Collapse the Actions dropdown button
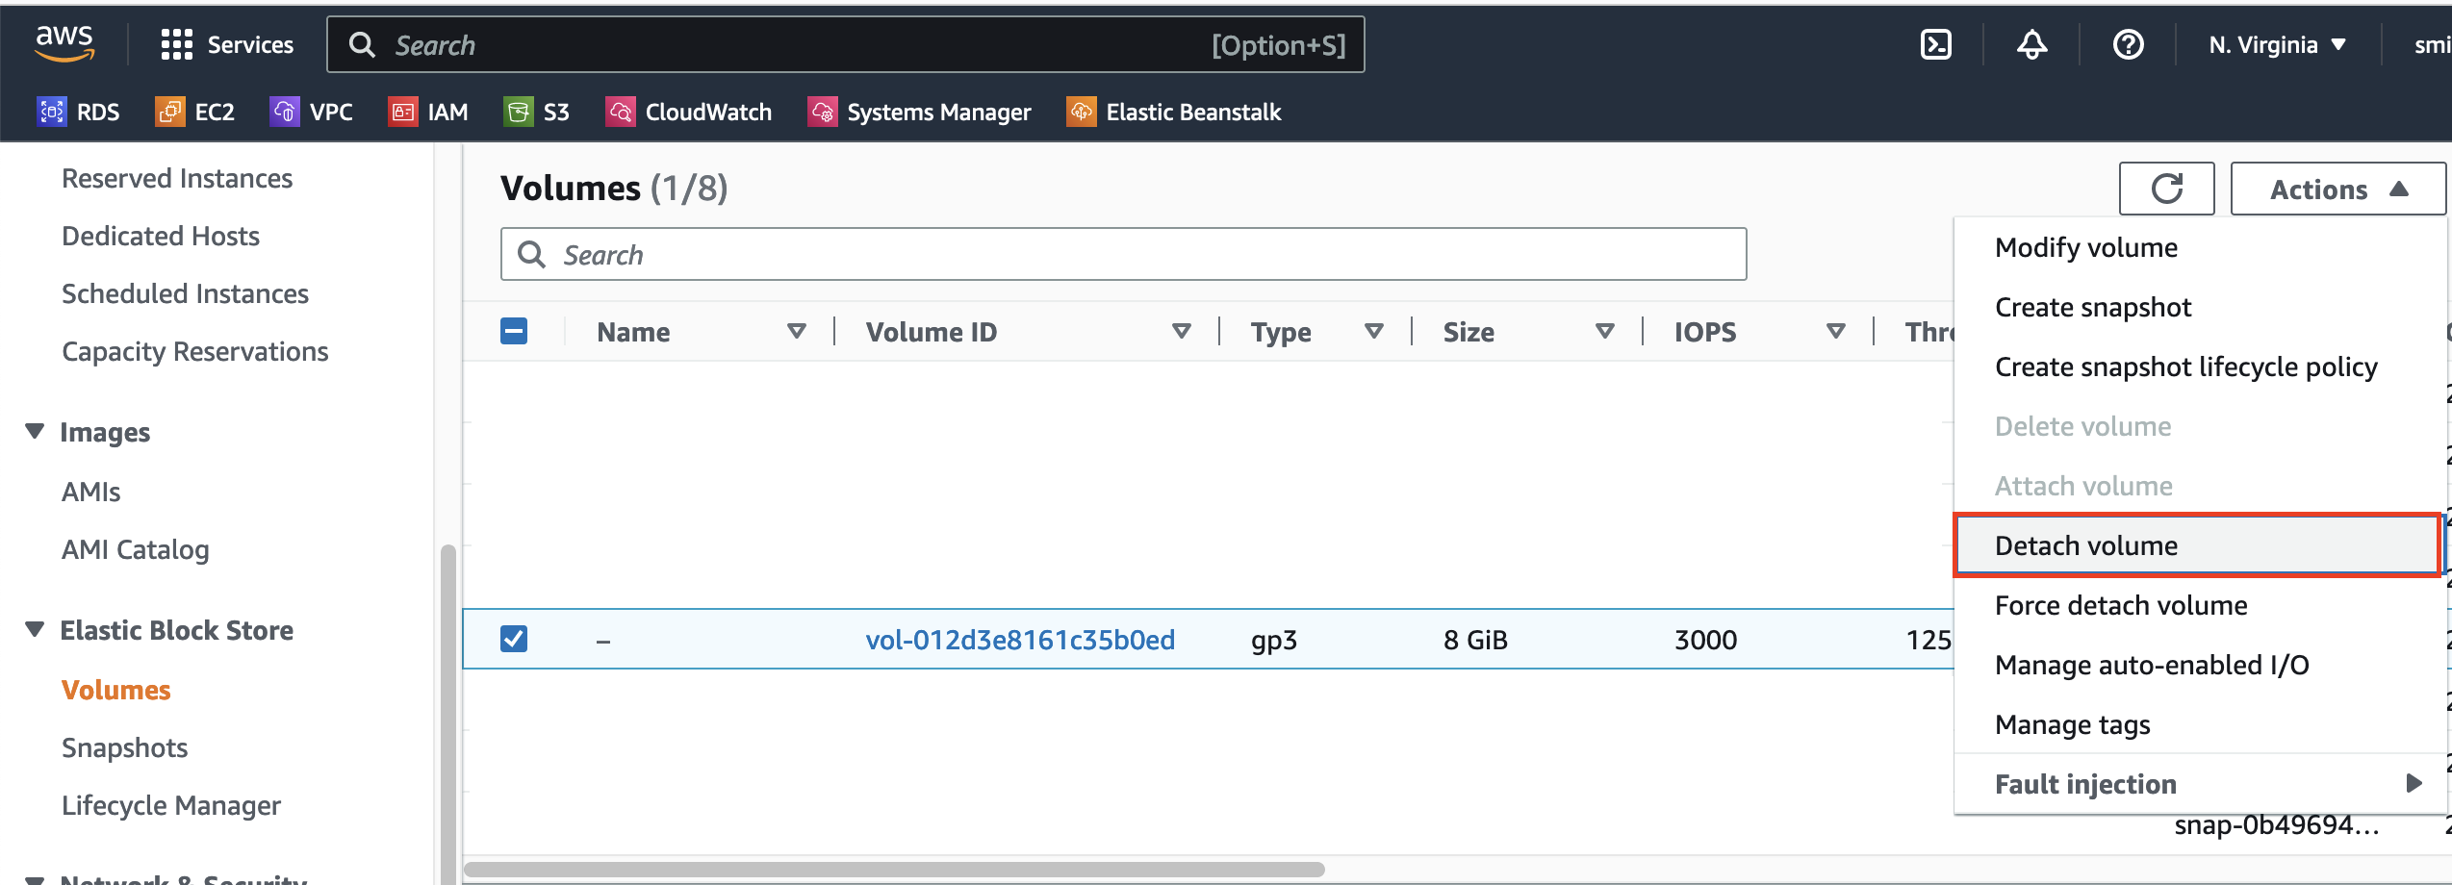The height and width of the screenshot is (885, 2452). [2337, 189]
